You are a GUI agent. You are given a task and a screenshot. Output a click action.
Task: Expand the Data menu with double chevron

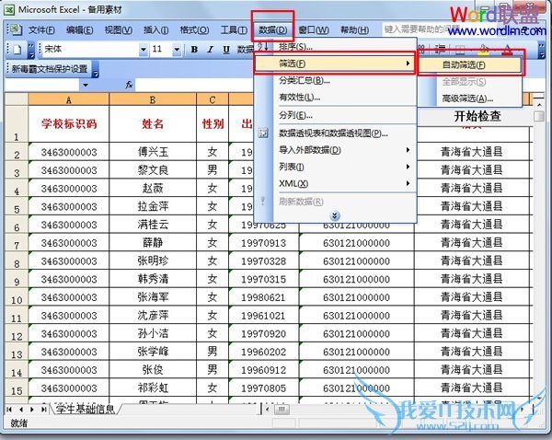pyautogui.click(x=335, y=215)
